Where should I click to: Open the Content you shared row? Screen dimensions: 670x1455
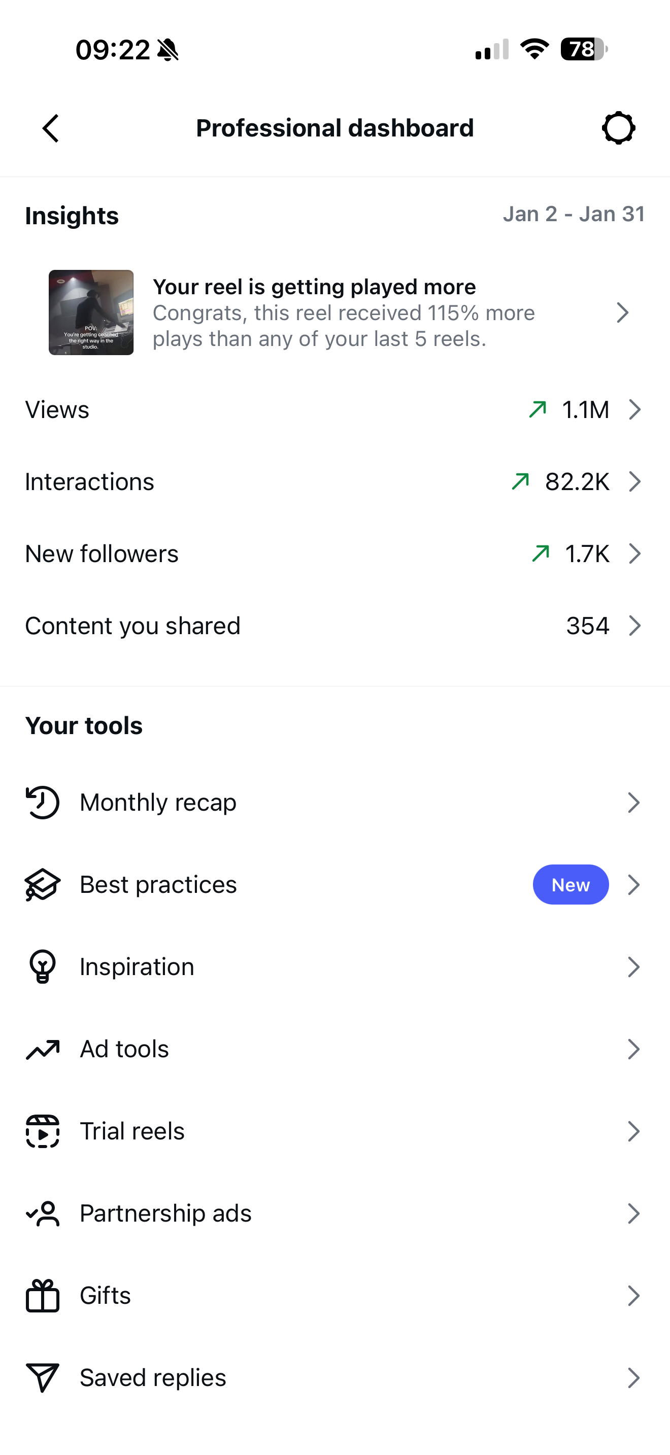334,626
